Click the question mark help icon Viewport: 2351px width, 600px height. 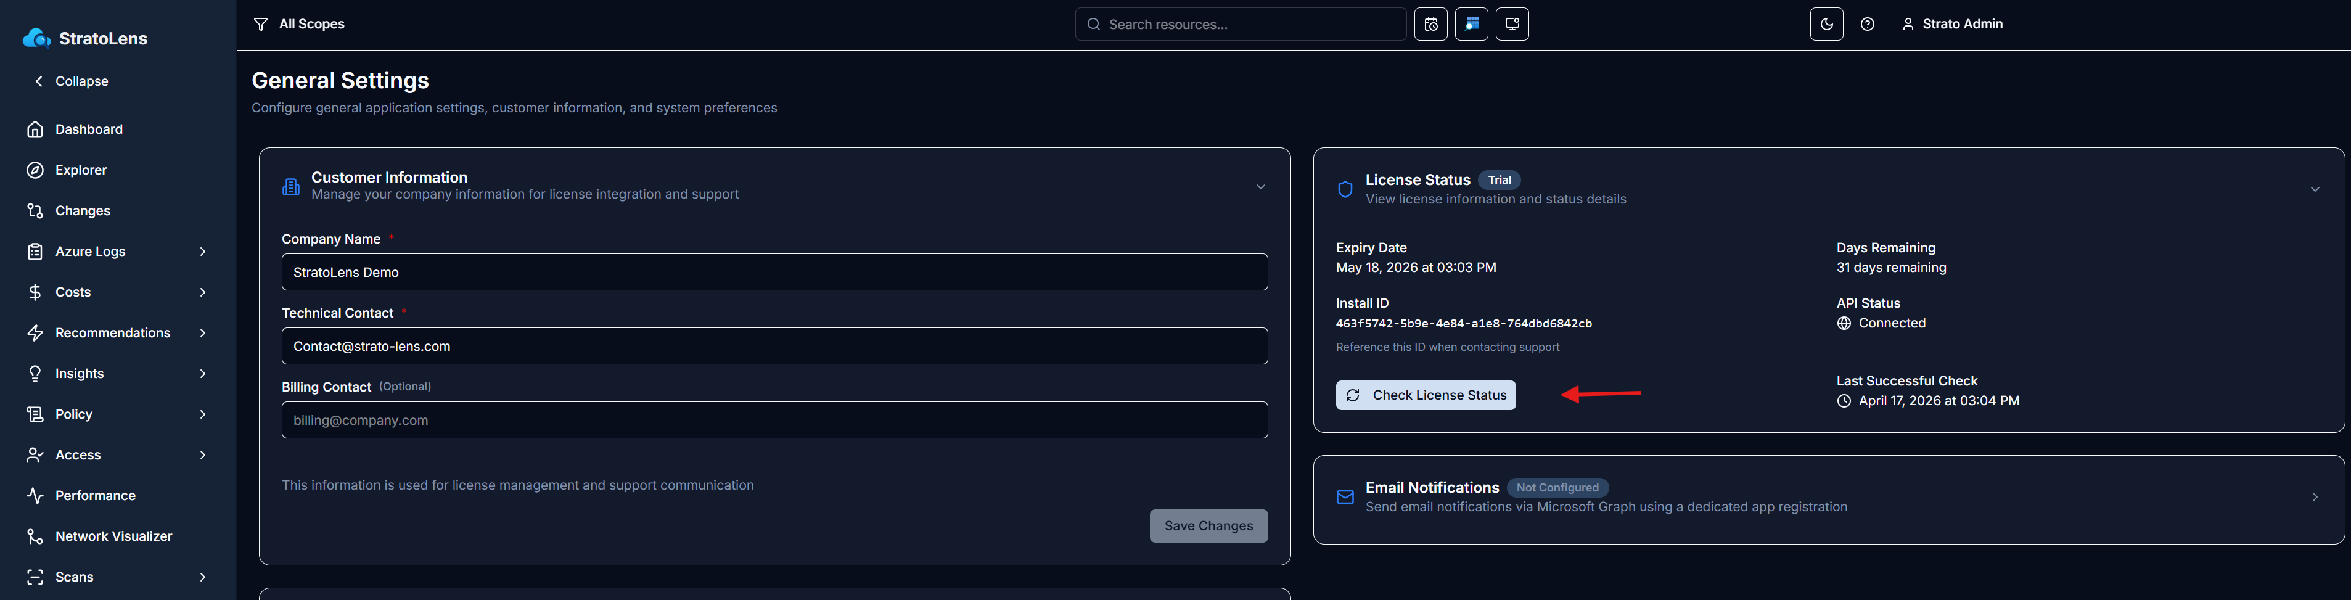[1867, 25]
